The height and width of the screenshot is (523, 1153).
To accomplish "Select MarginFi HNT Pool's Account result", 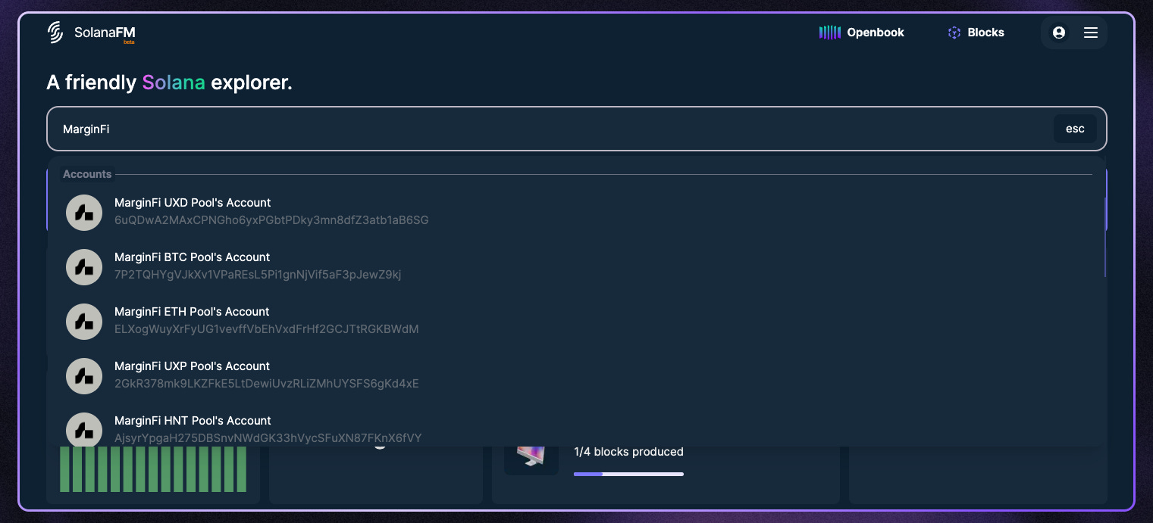I will pos(576,425).
